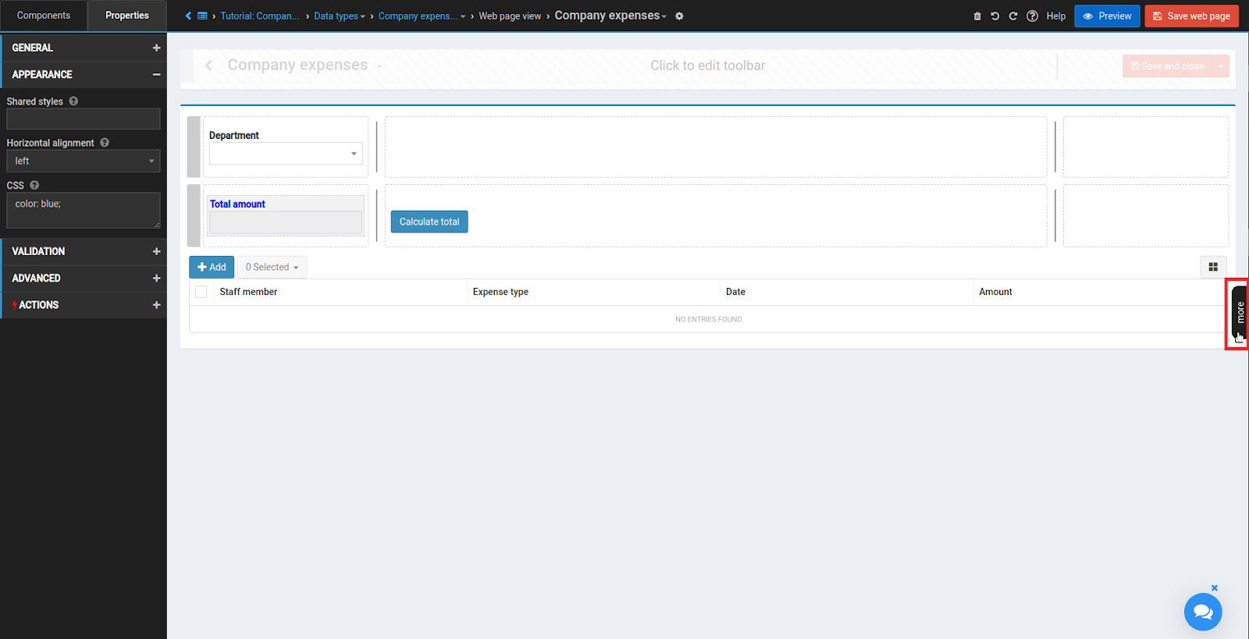Image resolution: width=1249 pixels, height=639 pixels.
Task: Switch to the Properties tab
Action: coord(127,16)
